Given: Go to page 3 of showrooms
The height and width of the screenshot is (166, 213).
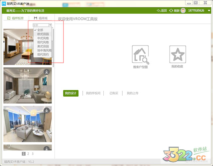Looking at the screenshot, I should click(33, 154).
